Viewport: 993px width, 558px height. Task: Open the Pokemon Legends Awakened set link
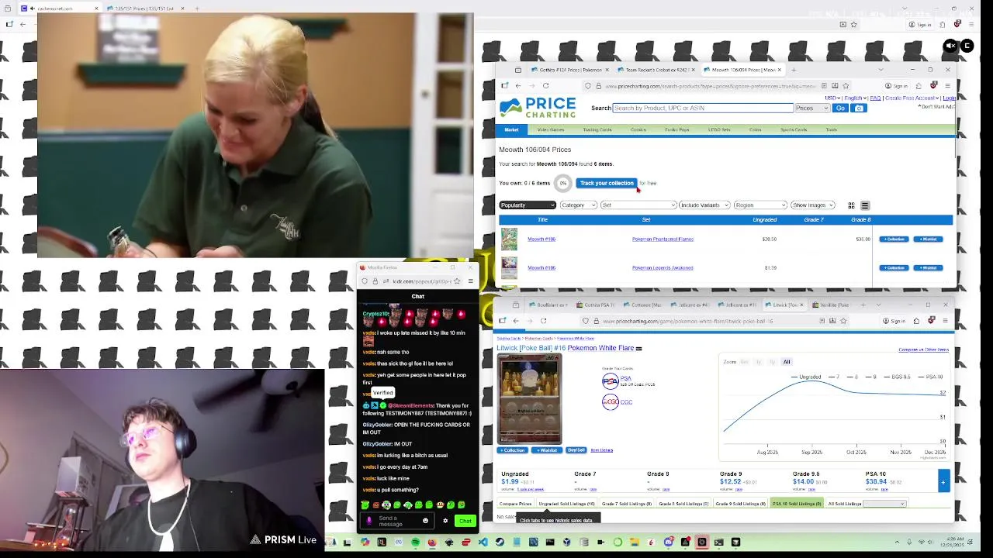coord(663,268)
